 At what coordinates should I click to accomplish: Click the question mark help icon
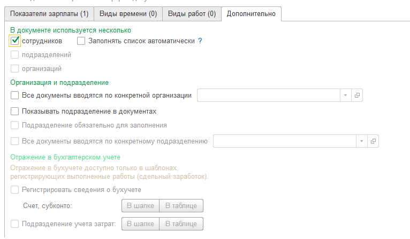point(200,41)
